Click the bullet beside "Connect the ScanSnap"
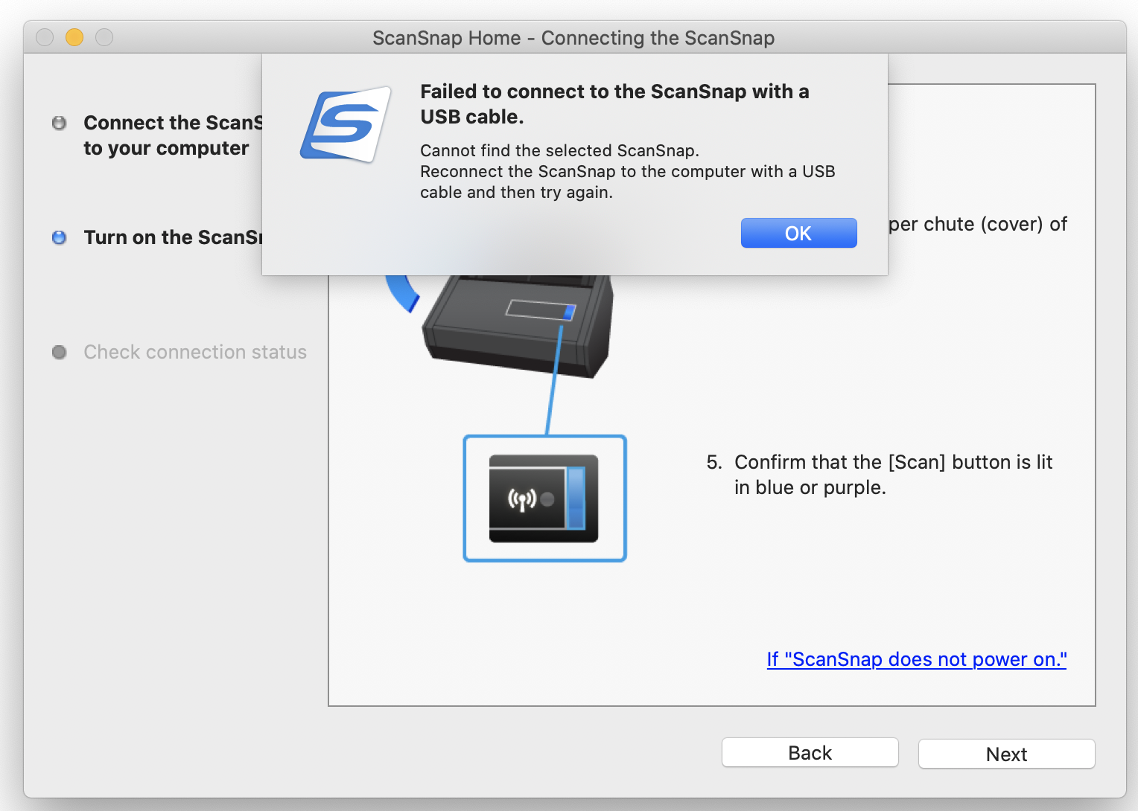The height and width of the screenshot is (811, 1138). point(60,123)
